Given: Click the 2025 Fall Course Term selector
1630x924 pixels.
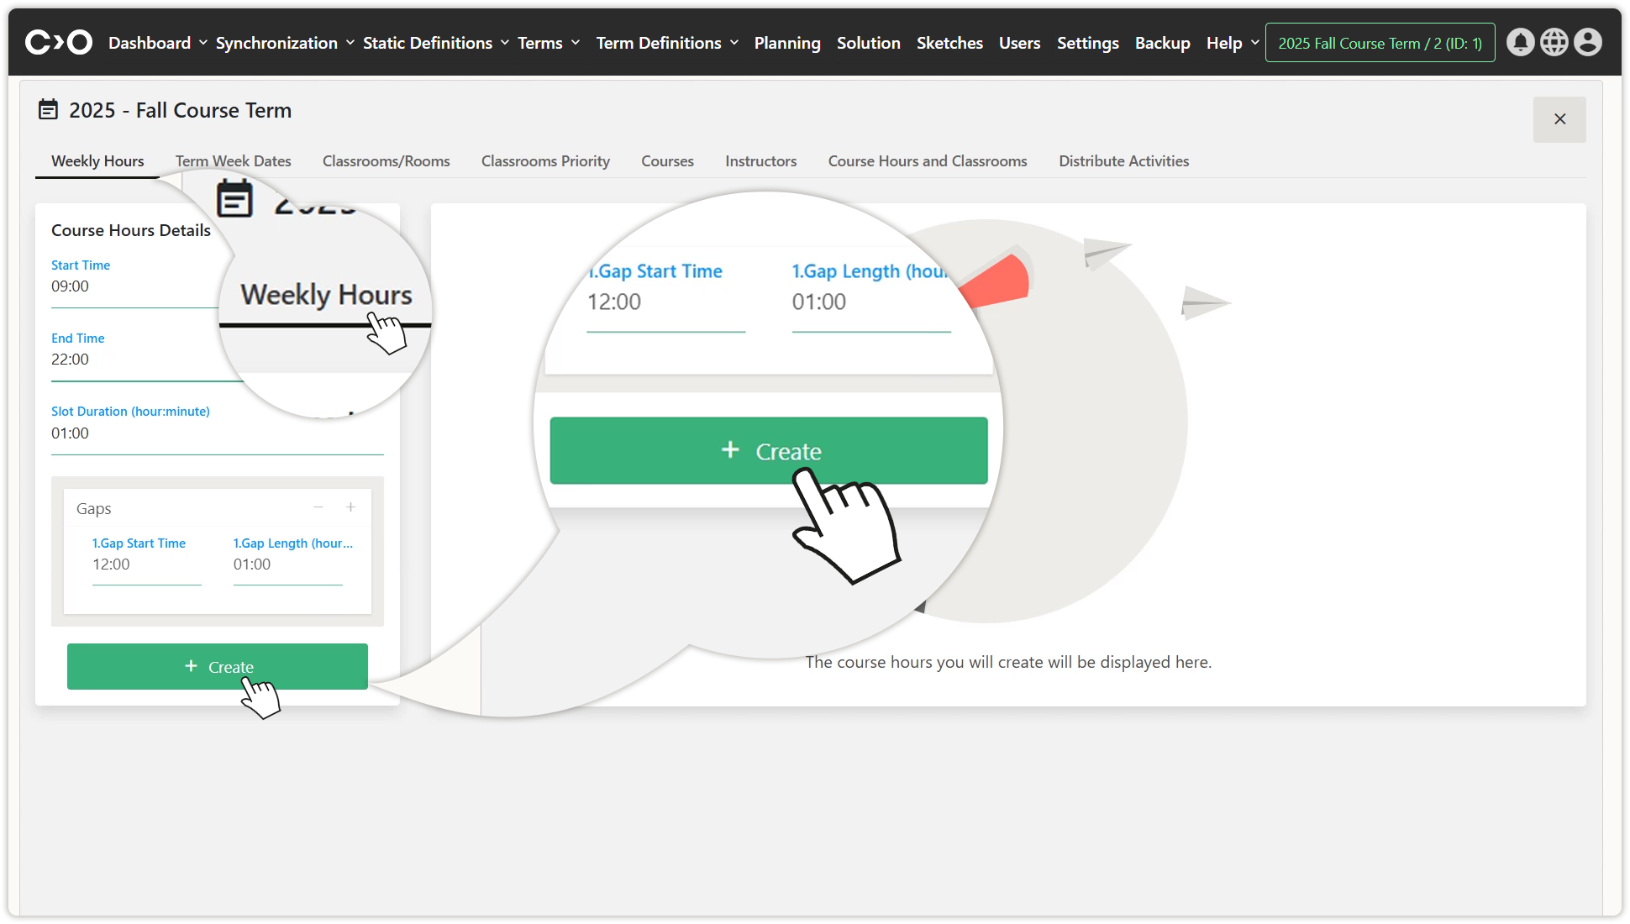Looking at the screenshot, I should (x=1380, y=43).
